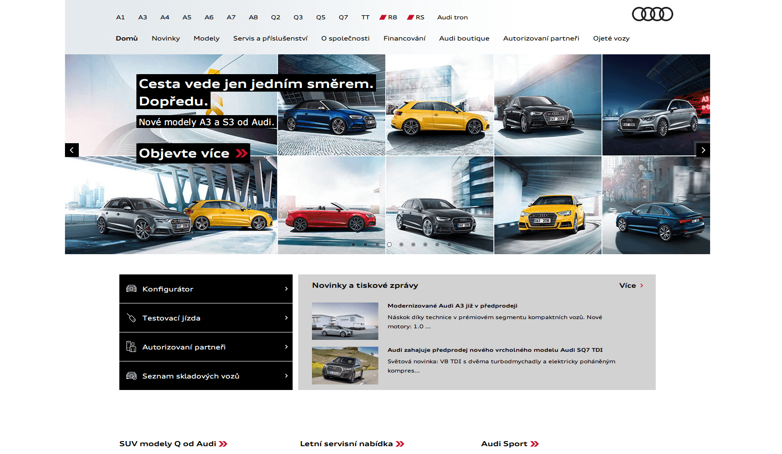This screenshot has height=454, width=782.
Task: Select the A3 model link
Action: (x=143, y=17)
